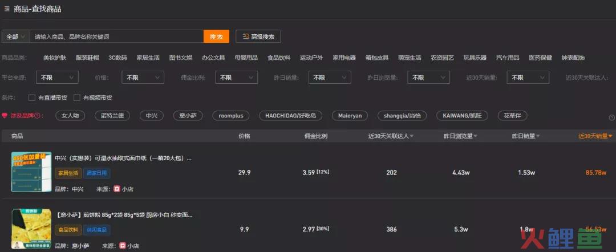Filter by brand tag roomplus

[x=231, y=116]
